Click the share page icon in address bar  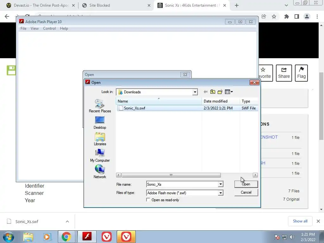click(x=264, y=16)
